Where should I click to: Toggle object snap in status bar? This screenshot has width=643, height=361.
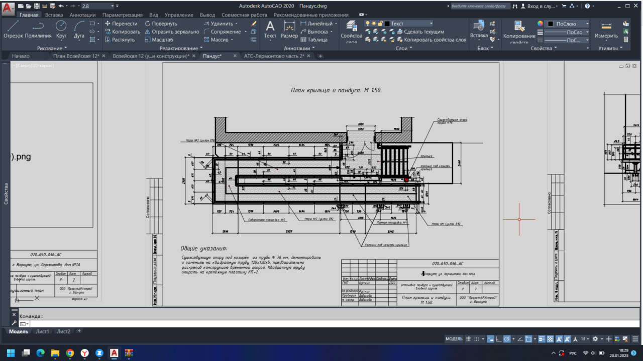tap(528, 339)
